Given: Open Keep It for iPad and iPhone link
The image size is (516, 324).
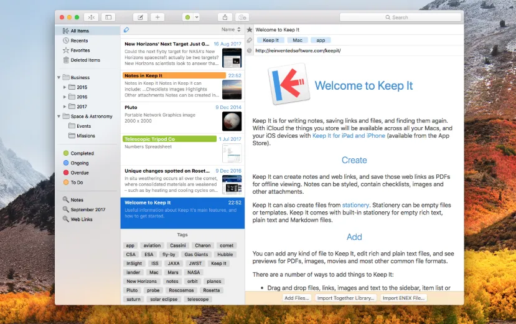Looking at the screenshot, I should [349, 136].
